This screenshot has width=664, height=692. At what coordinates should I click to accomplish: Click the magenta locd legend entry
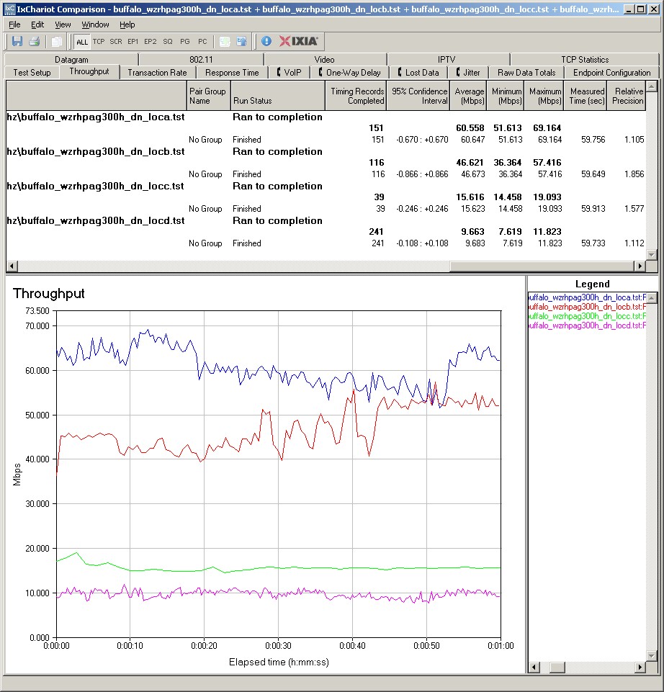point(587,325)
